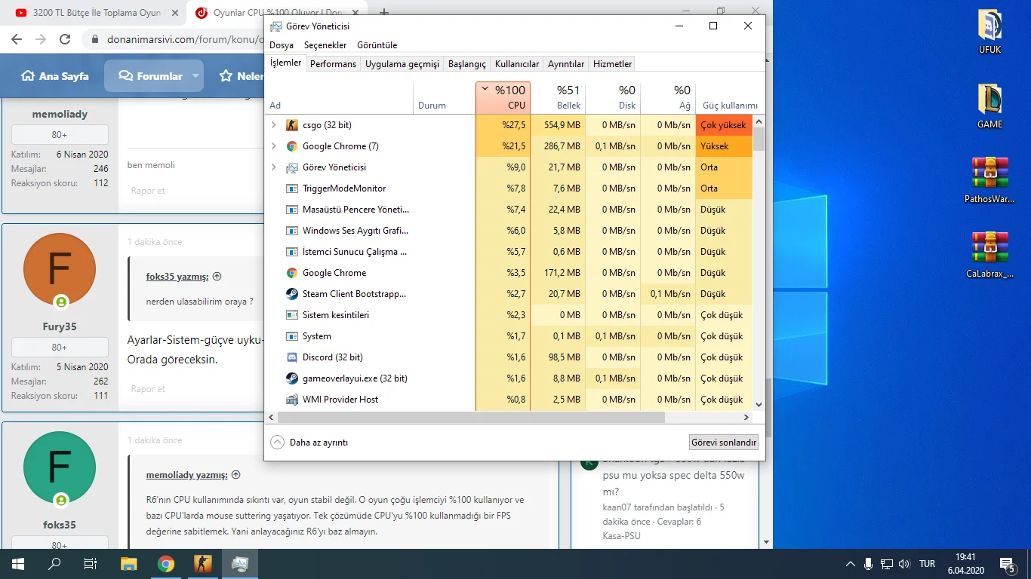Open the Forumlar dropdown arrow on the forum
Image resolution: width=1031 pixels, height=579 pixels.
pos(195,76)
